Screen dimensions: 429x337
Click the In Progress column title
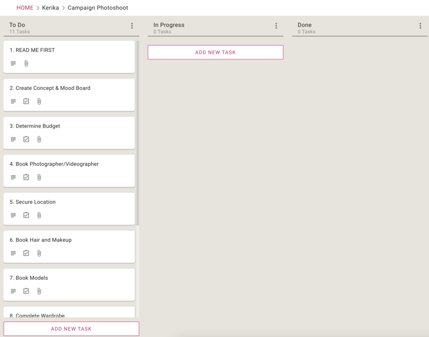[169, 25]
